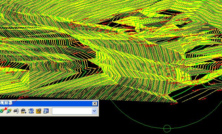222x134 pixels.
Task: Choose the 3D Adjust Distance tool
Action: pos(24,111)
